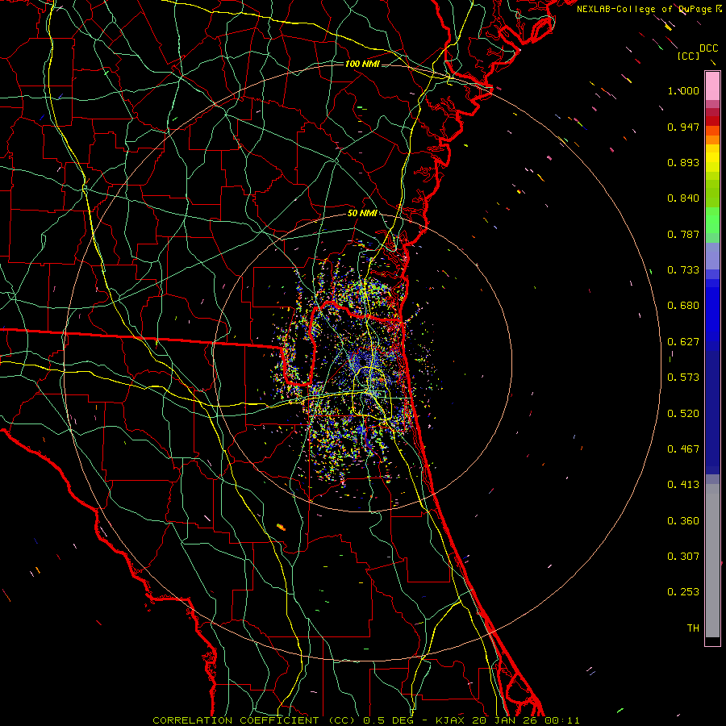Click the 0.680 legend value
Screen dimensions: 726x726
(683, 306)
